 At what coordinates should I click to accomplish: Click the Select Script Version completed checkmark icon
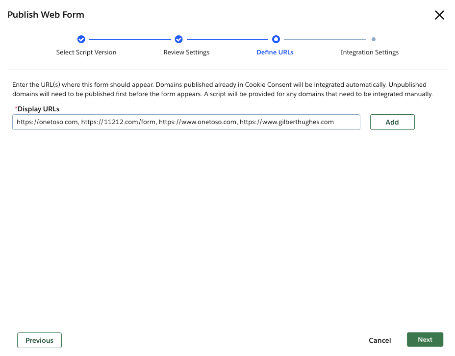[x=81, y=39]
